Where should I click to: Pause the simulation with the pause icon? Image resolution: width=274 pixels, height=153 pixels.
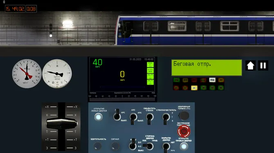[263, 66]
